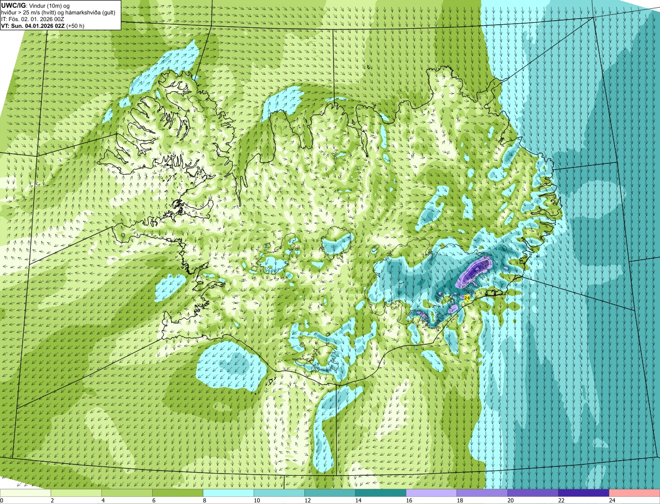Pick the 12–14 m/s teal color bar segment
The width and height of the screenshot is (660, 504).
pyautogui.click(x=331, y=493)
